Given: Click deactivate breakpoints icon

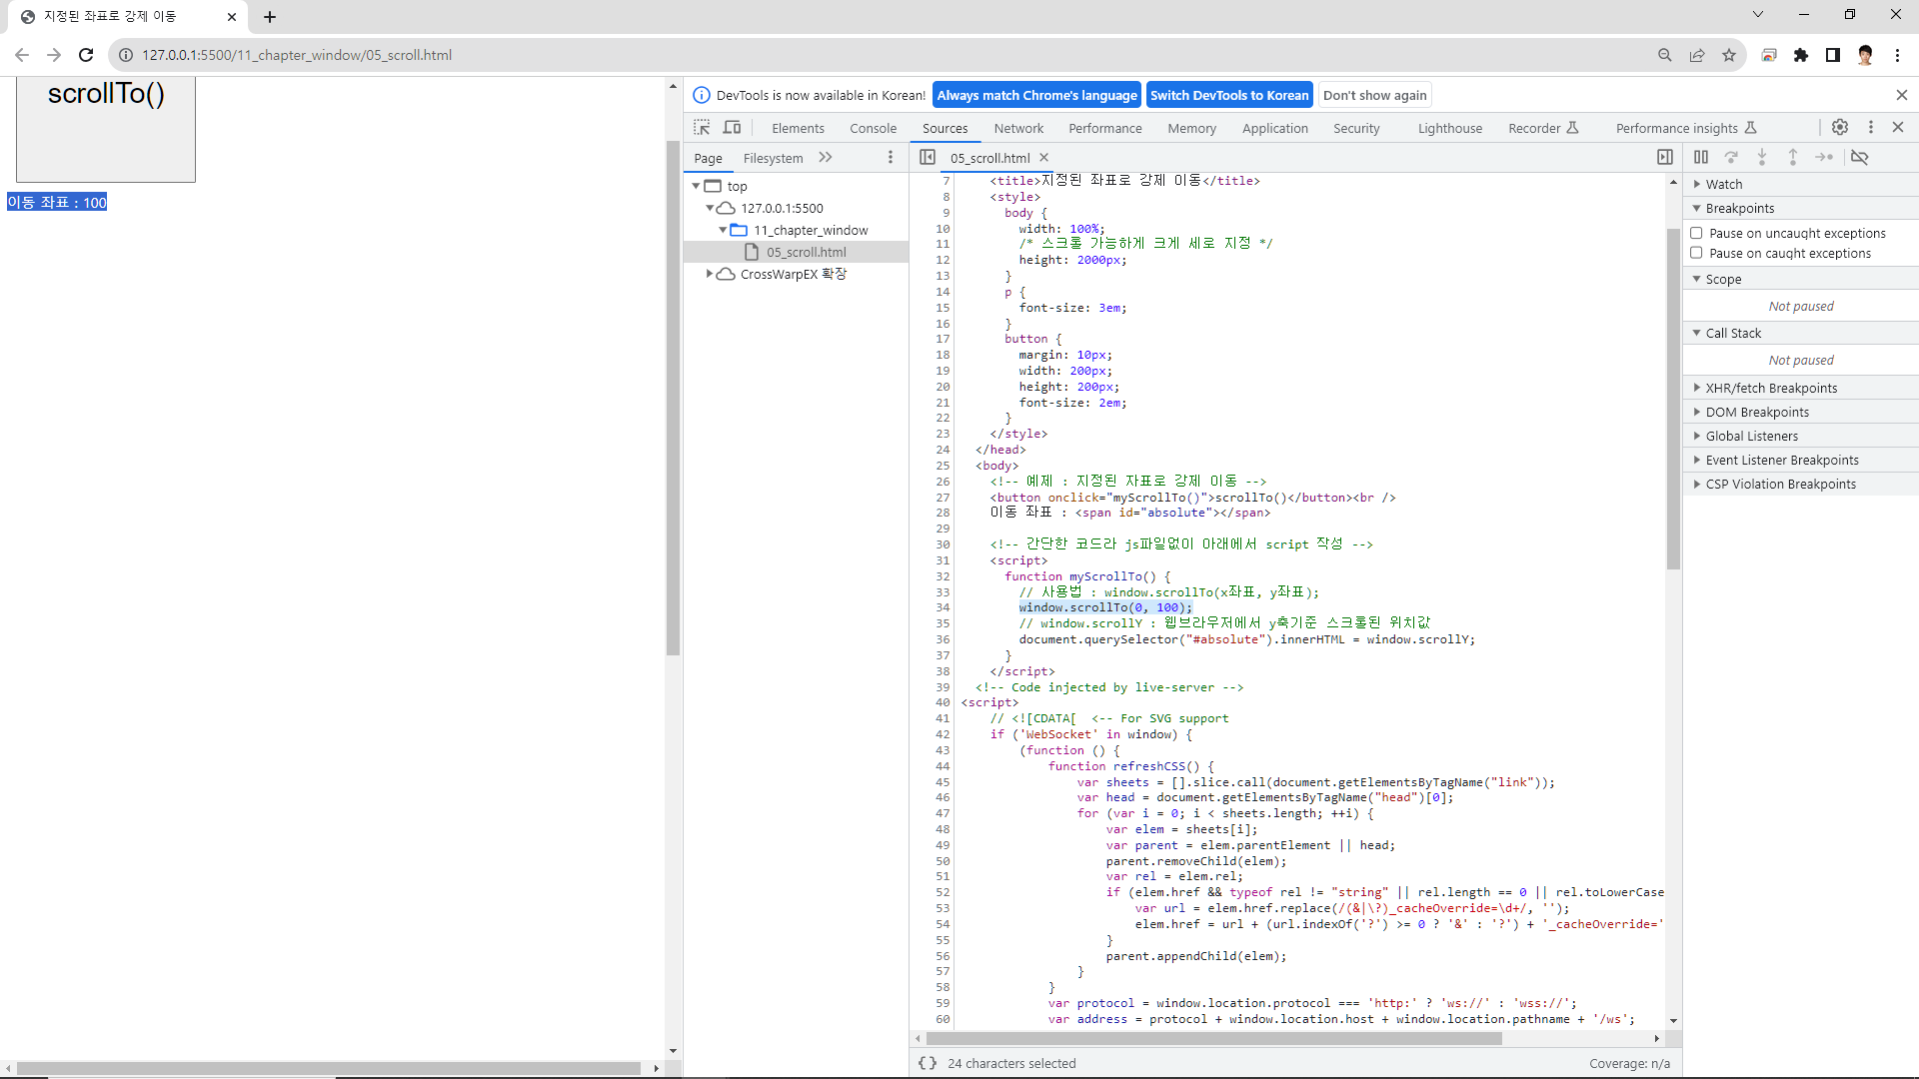Looking at the screenshot, I should tap(1860, 158).
